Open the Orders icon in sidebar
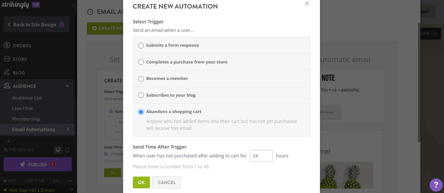This screenshot has width=444, height=193. pos(7,45)
